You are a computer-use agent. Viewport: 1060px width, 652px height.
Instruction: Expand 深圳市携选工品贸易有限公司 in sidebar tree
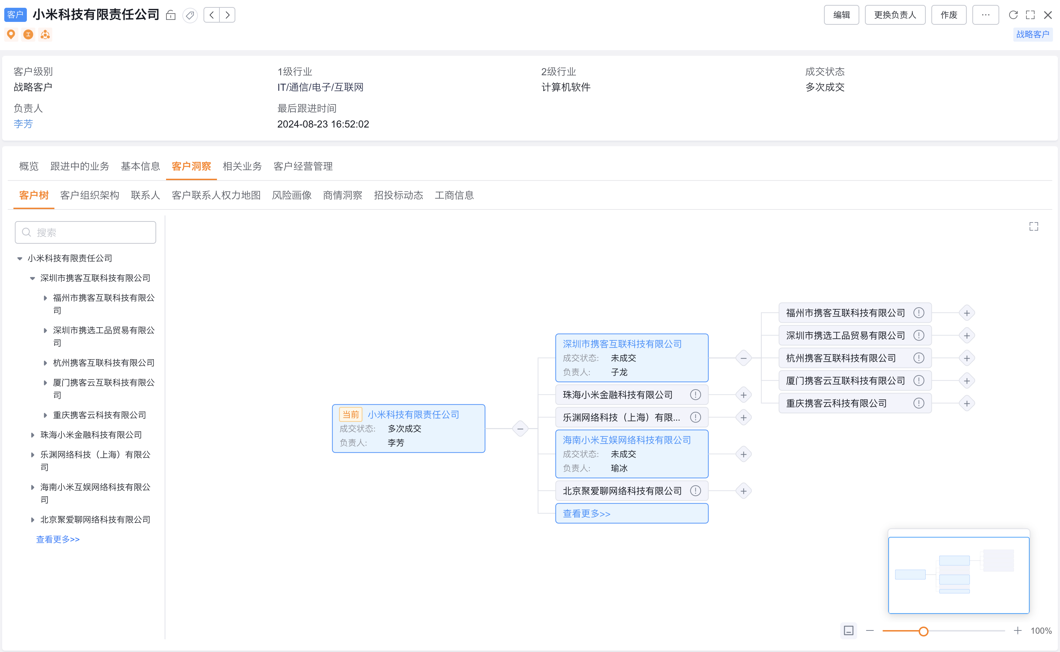pyautogui.click(x=45, y=331)
